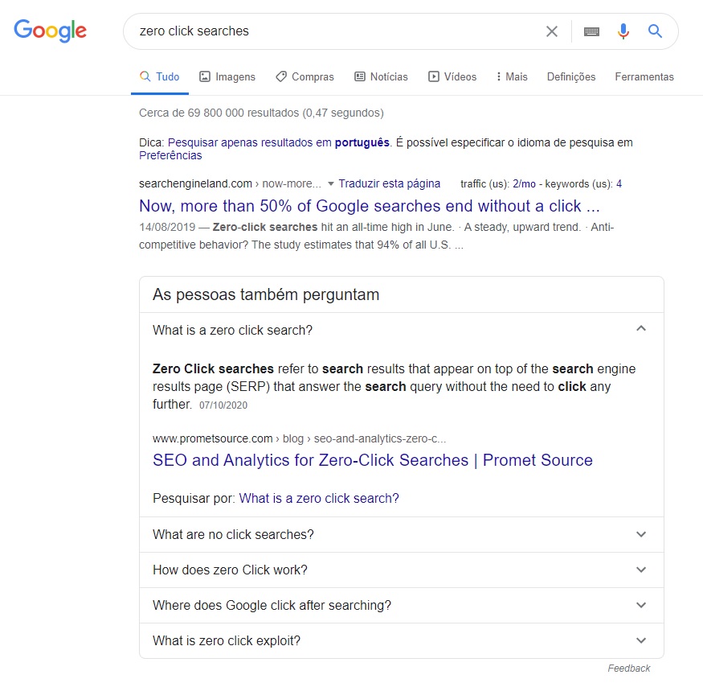The width and height of the screenshot is (703, 683).
Task: Click the blue magnifying glass search button
Action: click(x=656, y=31)
